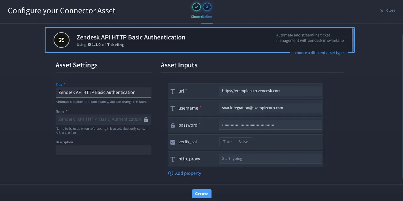Viewport: 403px width, 201px height.
Task: Click the lock icon in Name field
Action: pyautogui.click(x=146, y=119)
